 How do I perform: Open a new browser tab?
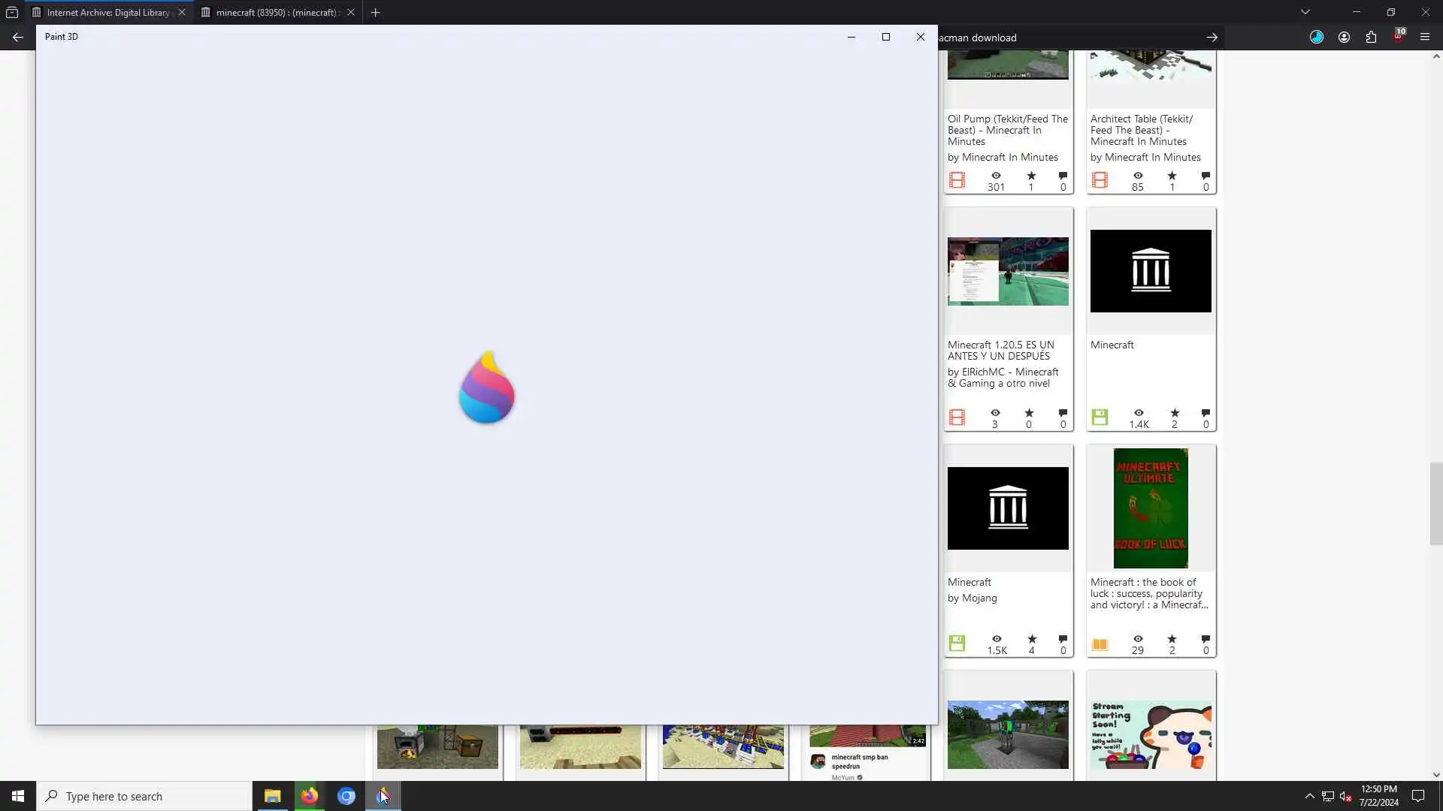pyautogui.click(x=375, y=12)
